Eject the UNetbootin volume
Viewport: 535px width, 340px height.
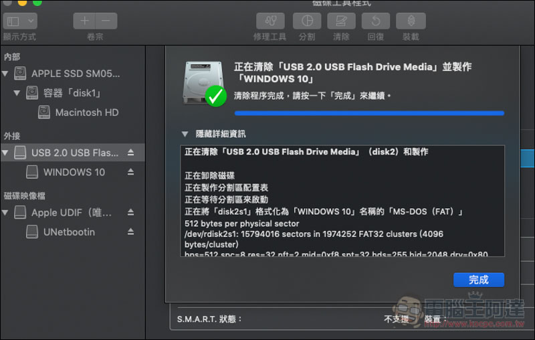(x=130, y=232)
